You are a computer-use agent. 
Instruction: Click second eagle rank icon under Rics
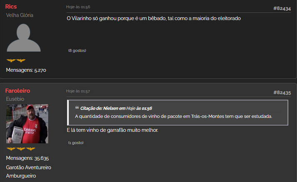click(x=21, y=60)
